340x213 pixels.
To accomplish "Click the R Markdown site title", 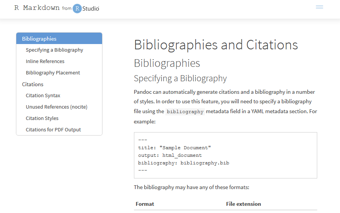I will point(37,8).
